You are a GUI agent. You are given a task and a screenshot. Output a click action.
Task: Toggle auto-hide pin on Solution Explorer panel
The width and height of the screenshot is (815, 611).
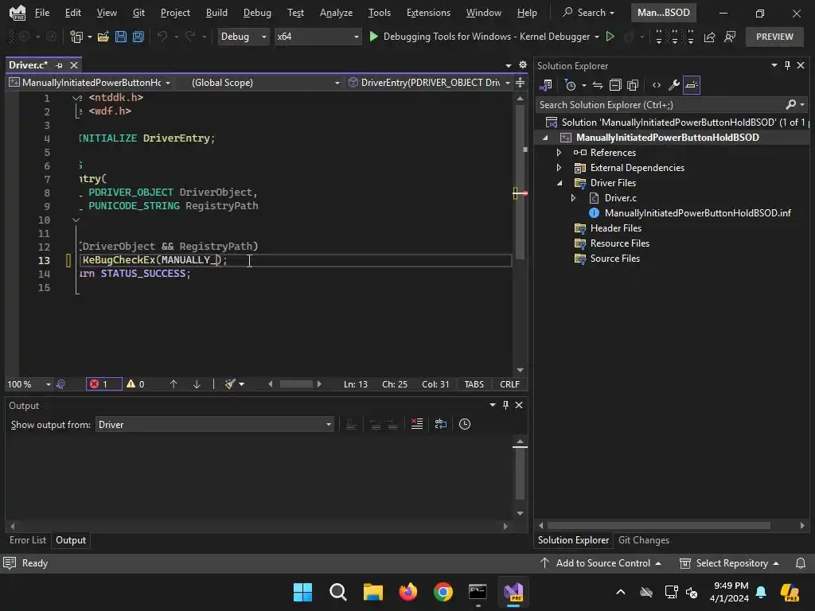[787, 65]
